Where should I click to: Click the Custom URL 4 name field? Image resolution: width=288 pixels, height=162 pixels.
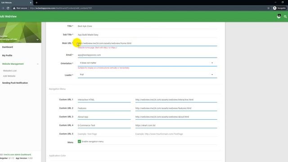(104, 126)
